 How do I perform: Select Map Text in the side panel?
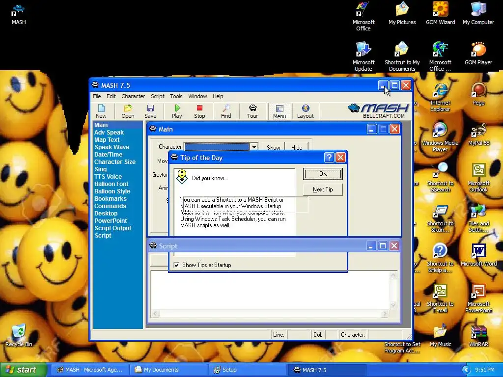point(107,140)
